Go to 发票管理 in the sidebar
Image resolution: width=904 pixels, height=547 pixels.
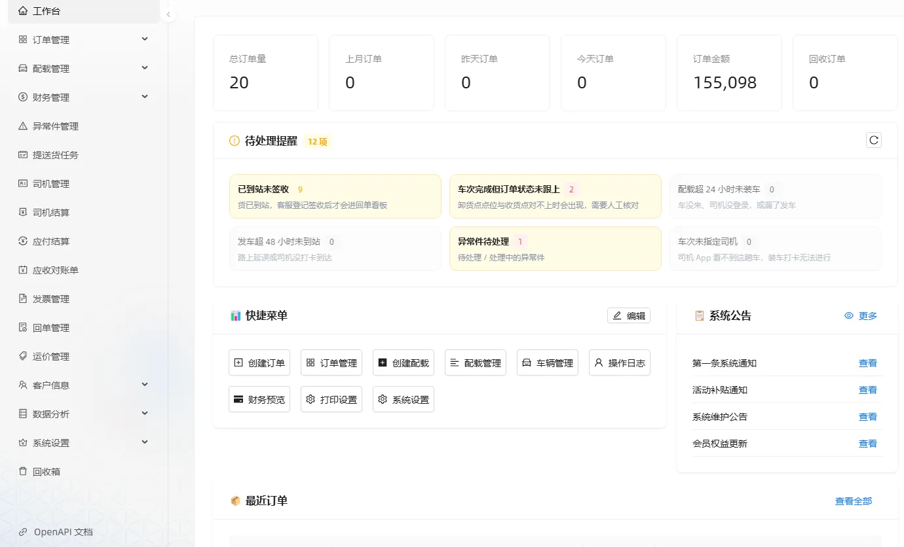point(84,298)
